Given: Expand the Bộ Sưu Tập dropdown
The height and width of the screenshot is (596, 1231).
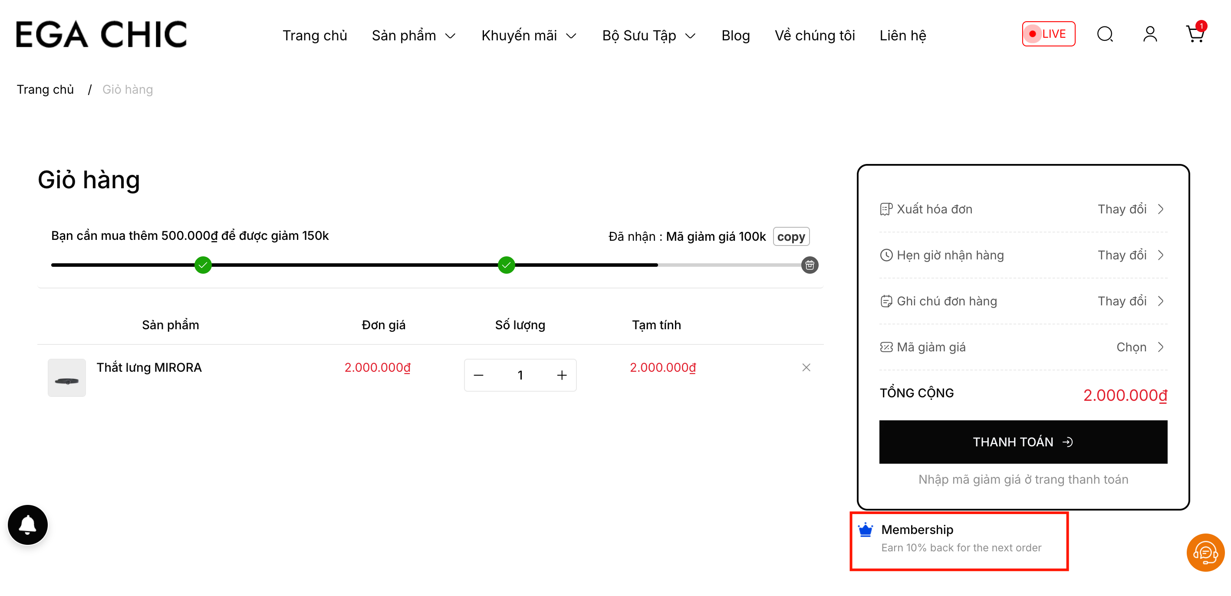Looking at the screenshot, I should [x=648, y=36].
